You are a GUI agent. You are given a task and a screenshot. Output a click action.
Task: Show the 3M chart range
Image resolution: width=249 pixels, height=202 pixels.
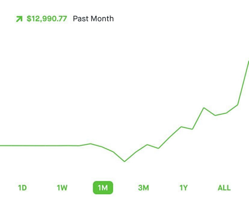[x=143, y=188]
